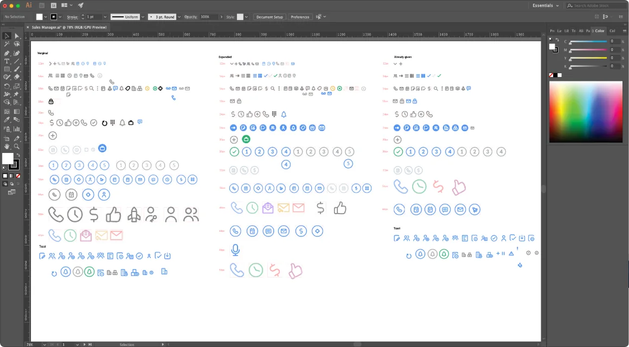Click the GPU performance rocket icon

[81, 5]
